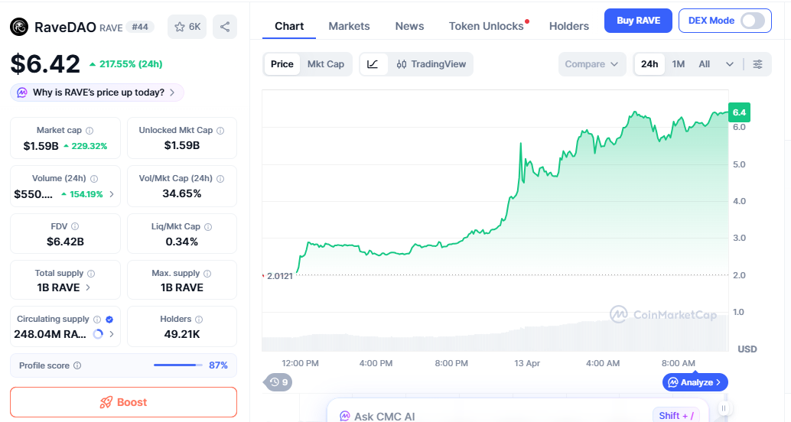Click FDV info icon

point(75,226)
